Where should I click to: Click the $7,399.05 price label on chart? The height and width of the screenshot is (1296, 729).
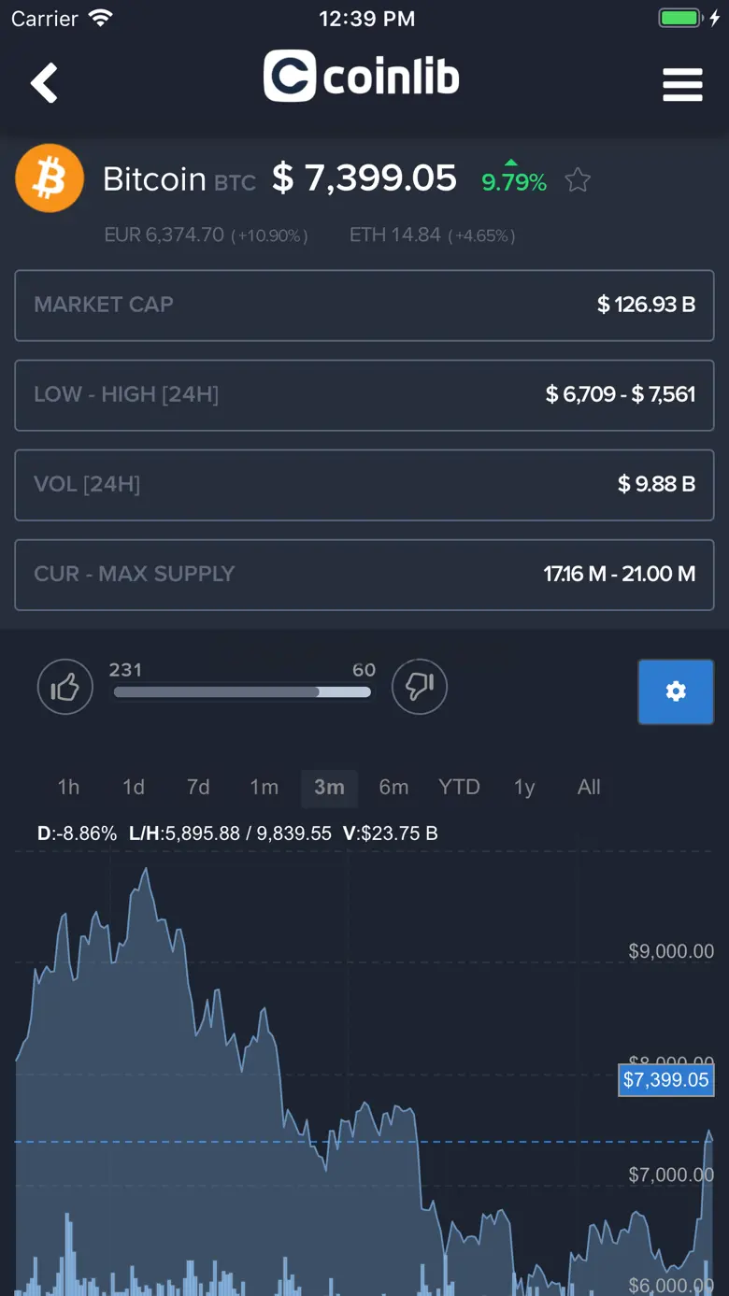coord(666,1080)
